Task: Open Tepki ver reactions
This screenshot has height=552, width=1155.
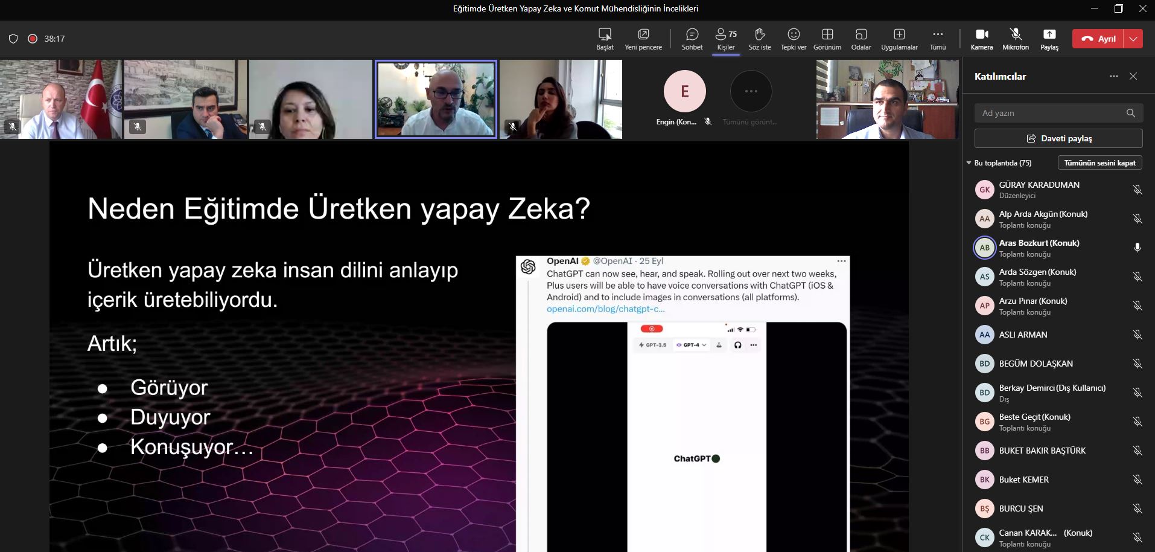Action: (x=794, y=39)
